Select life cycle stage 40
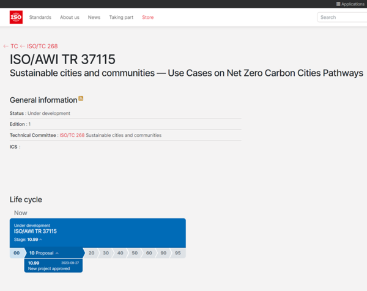This screenshot has height=291, width=367. [120, 253]
